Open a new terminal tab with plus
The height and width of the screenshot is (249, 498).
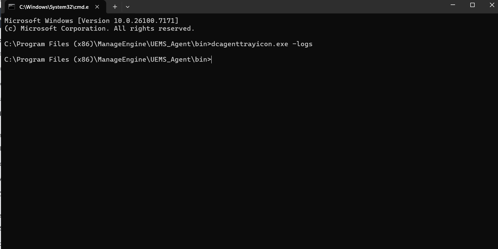pyautogui.click(x=115, y=7)
